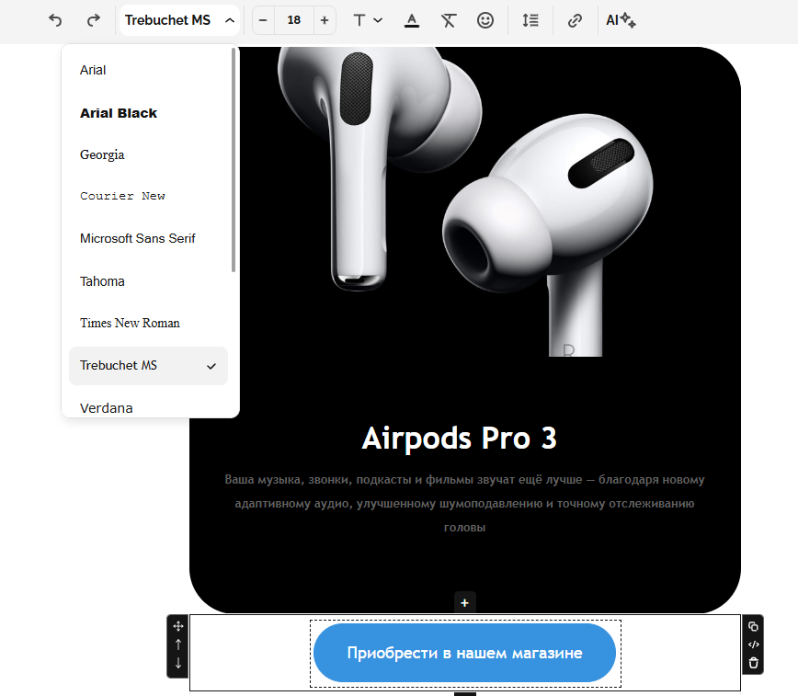Duplicate the block with the copy icon
This screenshot has height=696, width=798.
click(753, 626)
